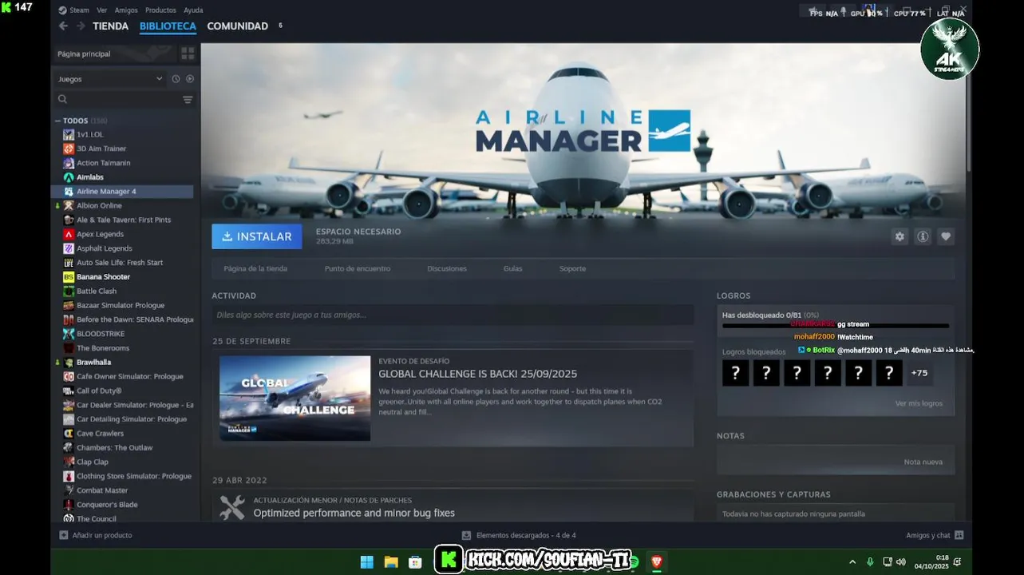The width and height of the screenshot is (1024, 575).
Task: Select Asphalt Legends in library list
Action: tap(105, 248)
